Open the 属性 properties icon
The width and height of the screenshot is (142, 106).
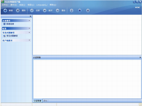click(x=58, y=10)
